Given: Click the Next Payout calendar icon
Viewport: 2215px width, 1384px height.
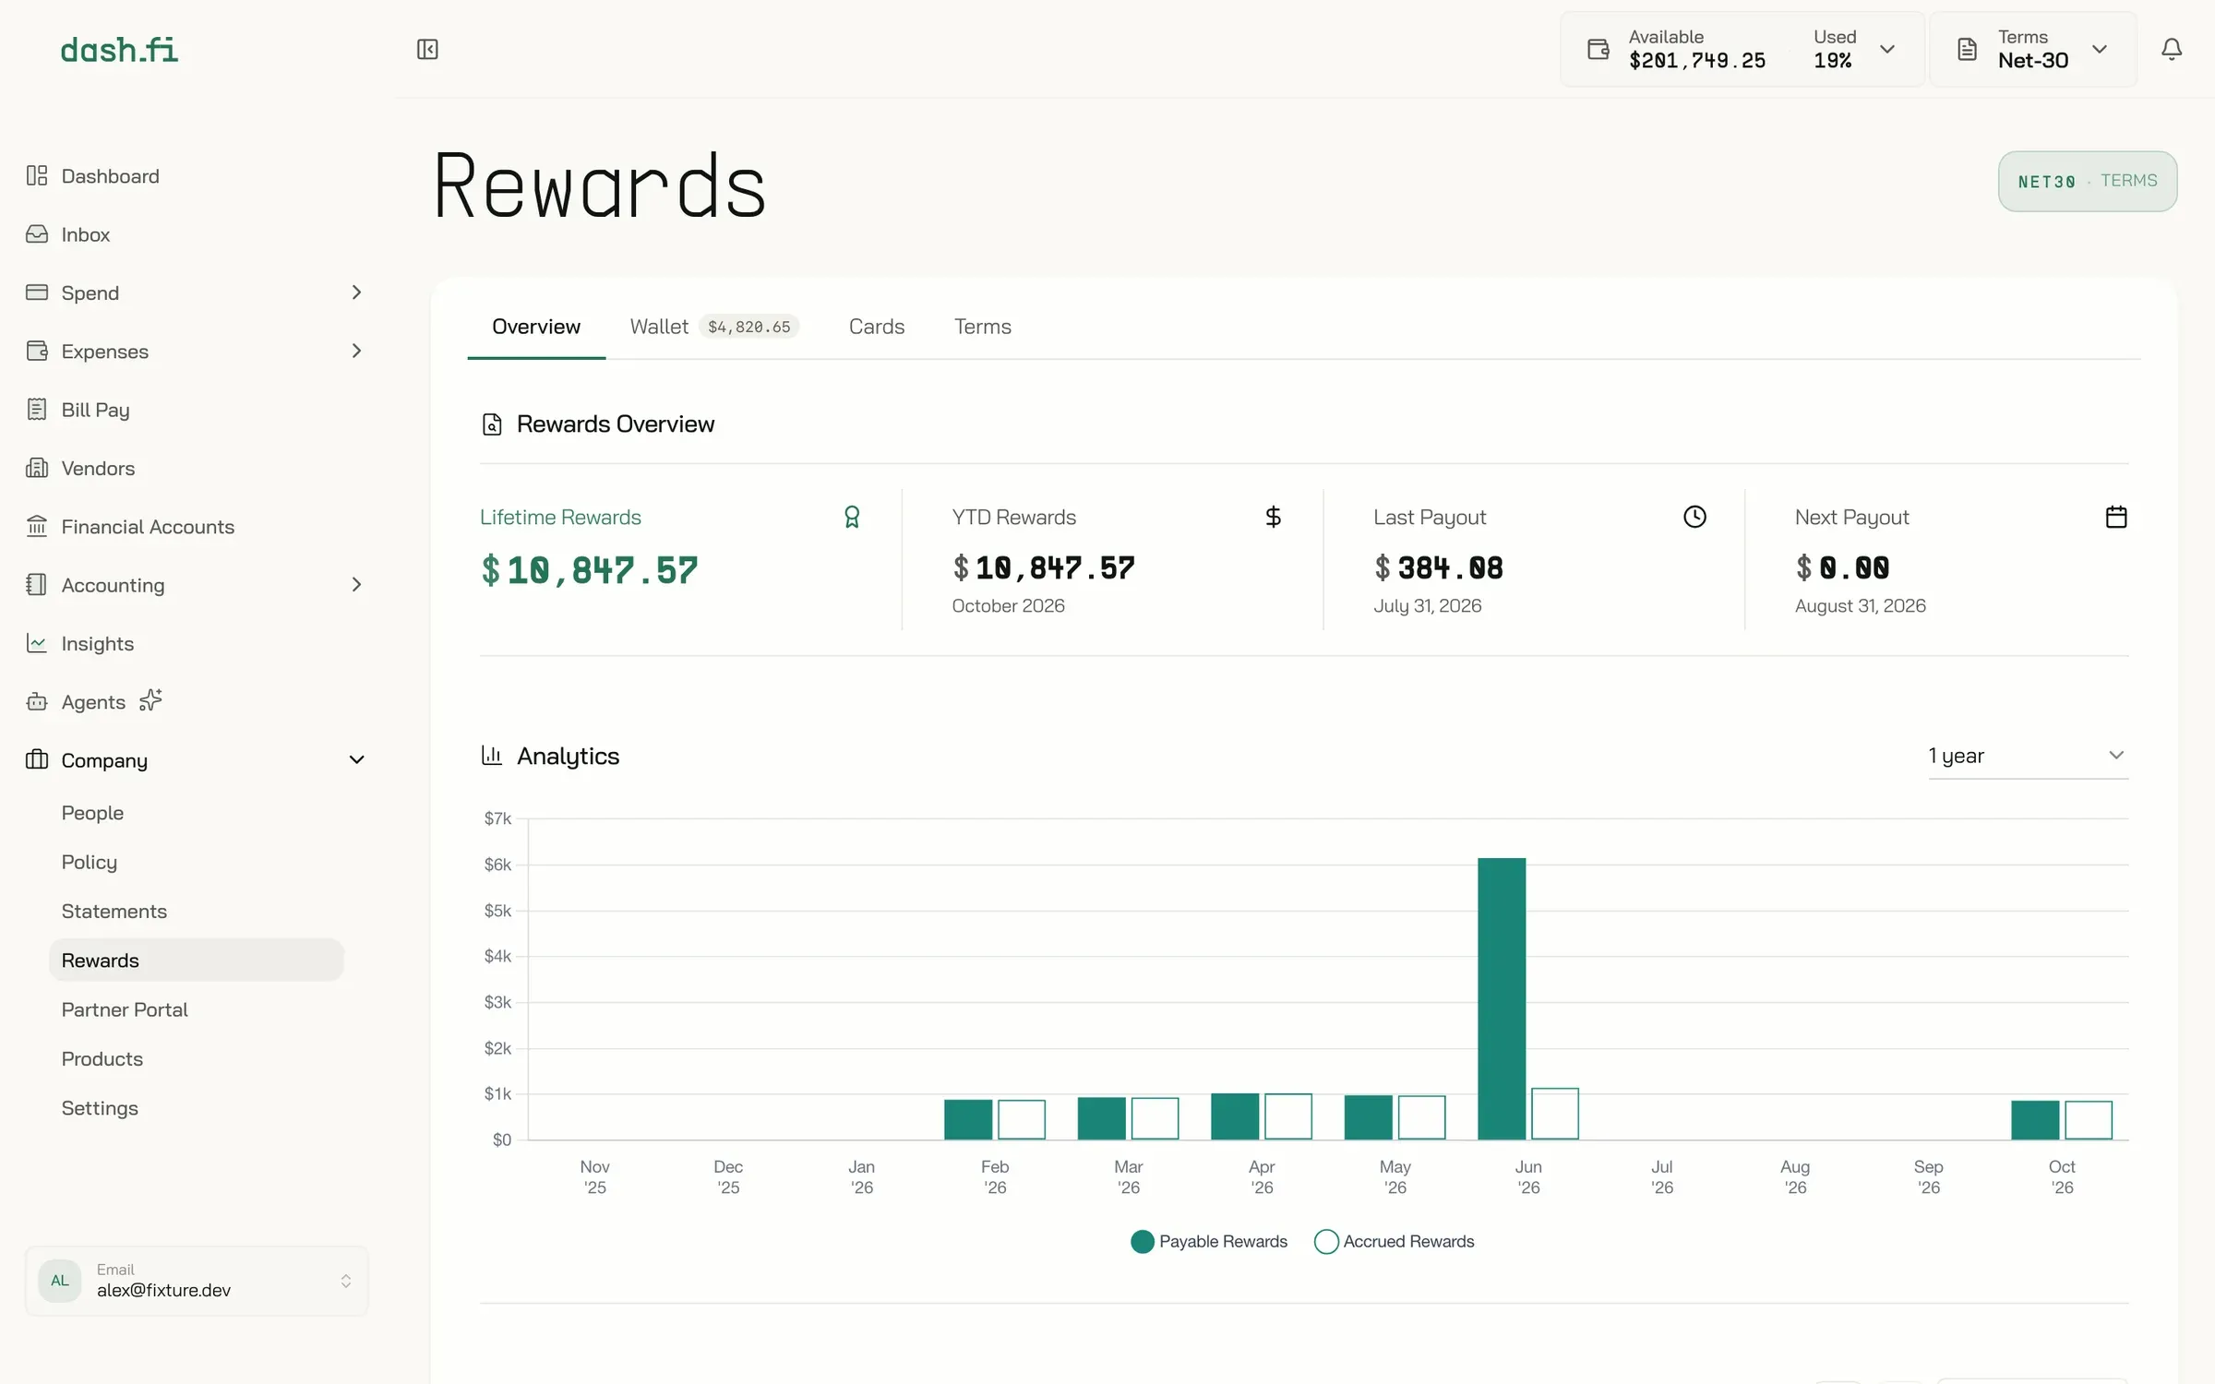Looking at the screenshot, I should (2116, 517).
